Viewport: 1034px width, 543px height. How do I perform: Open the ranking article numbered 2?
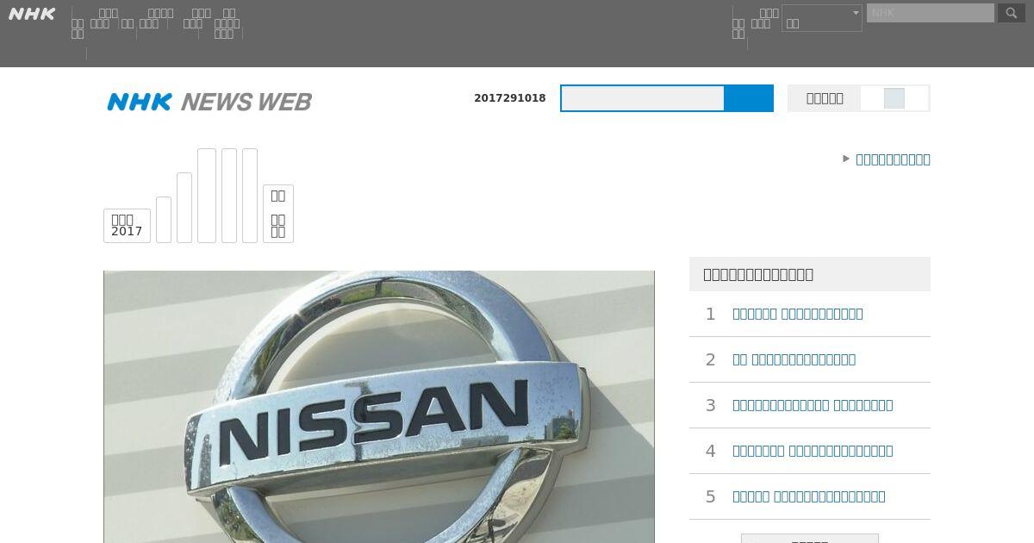[x=794, y=359]
